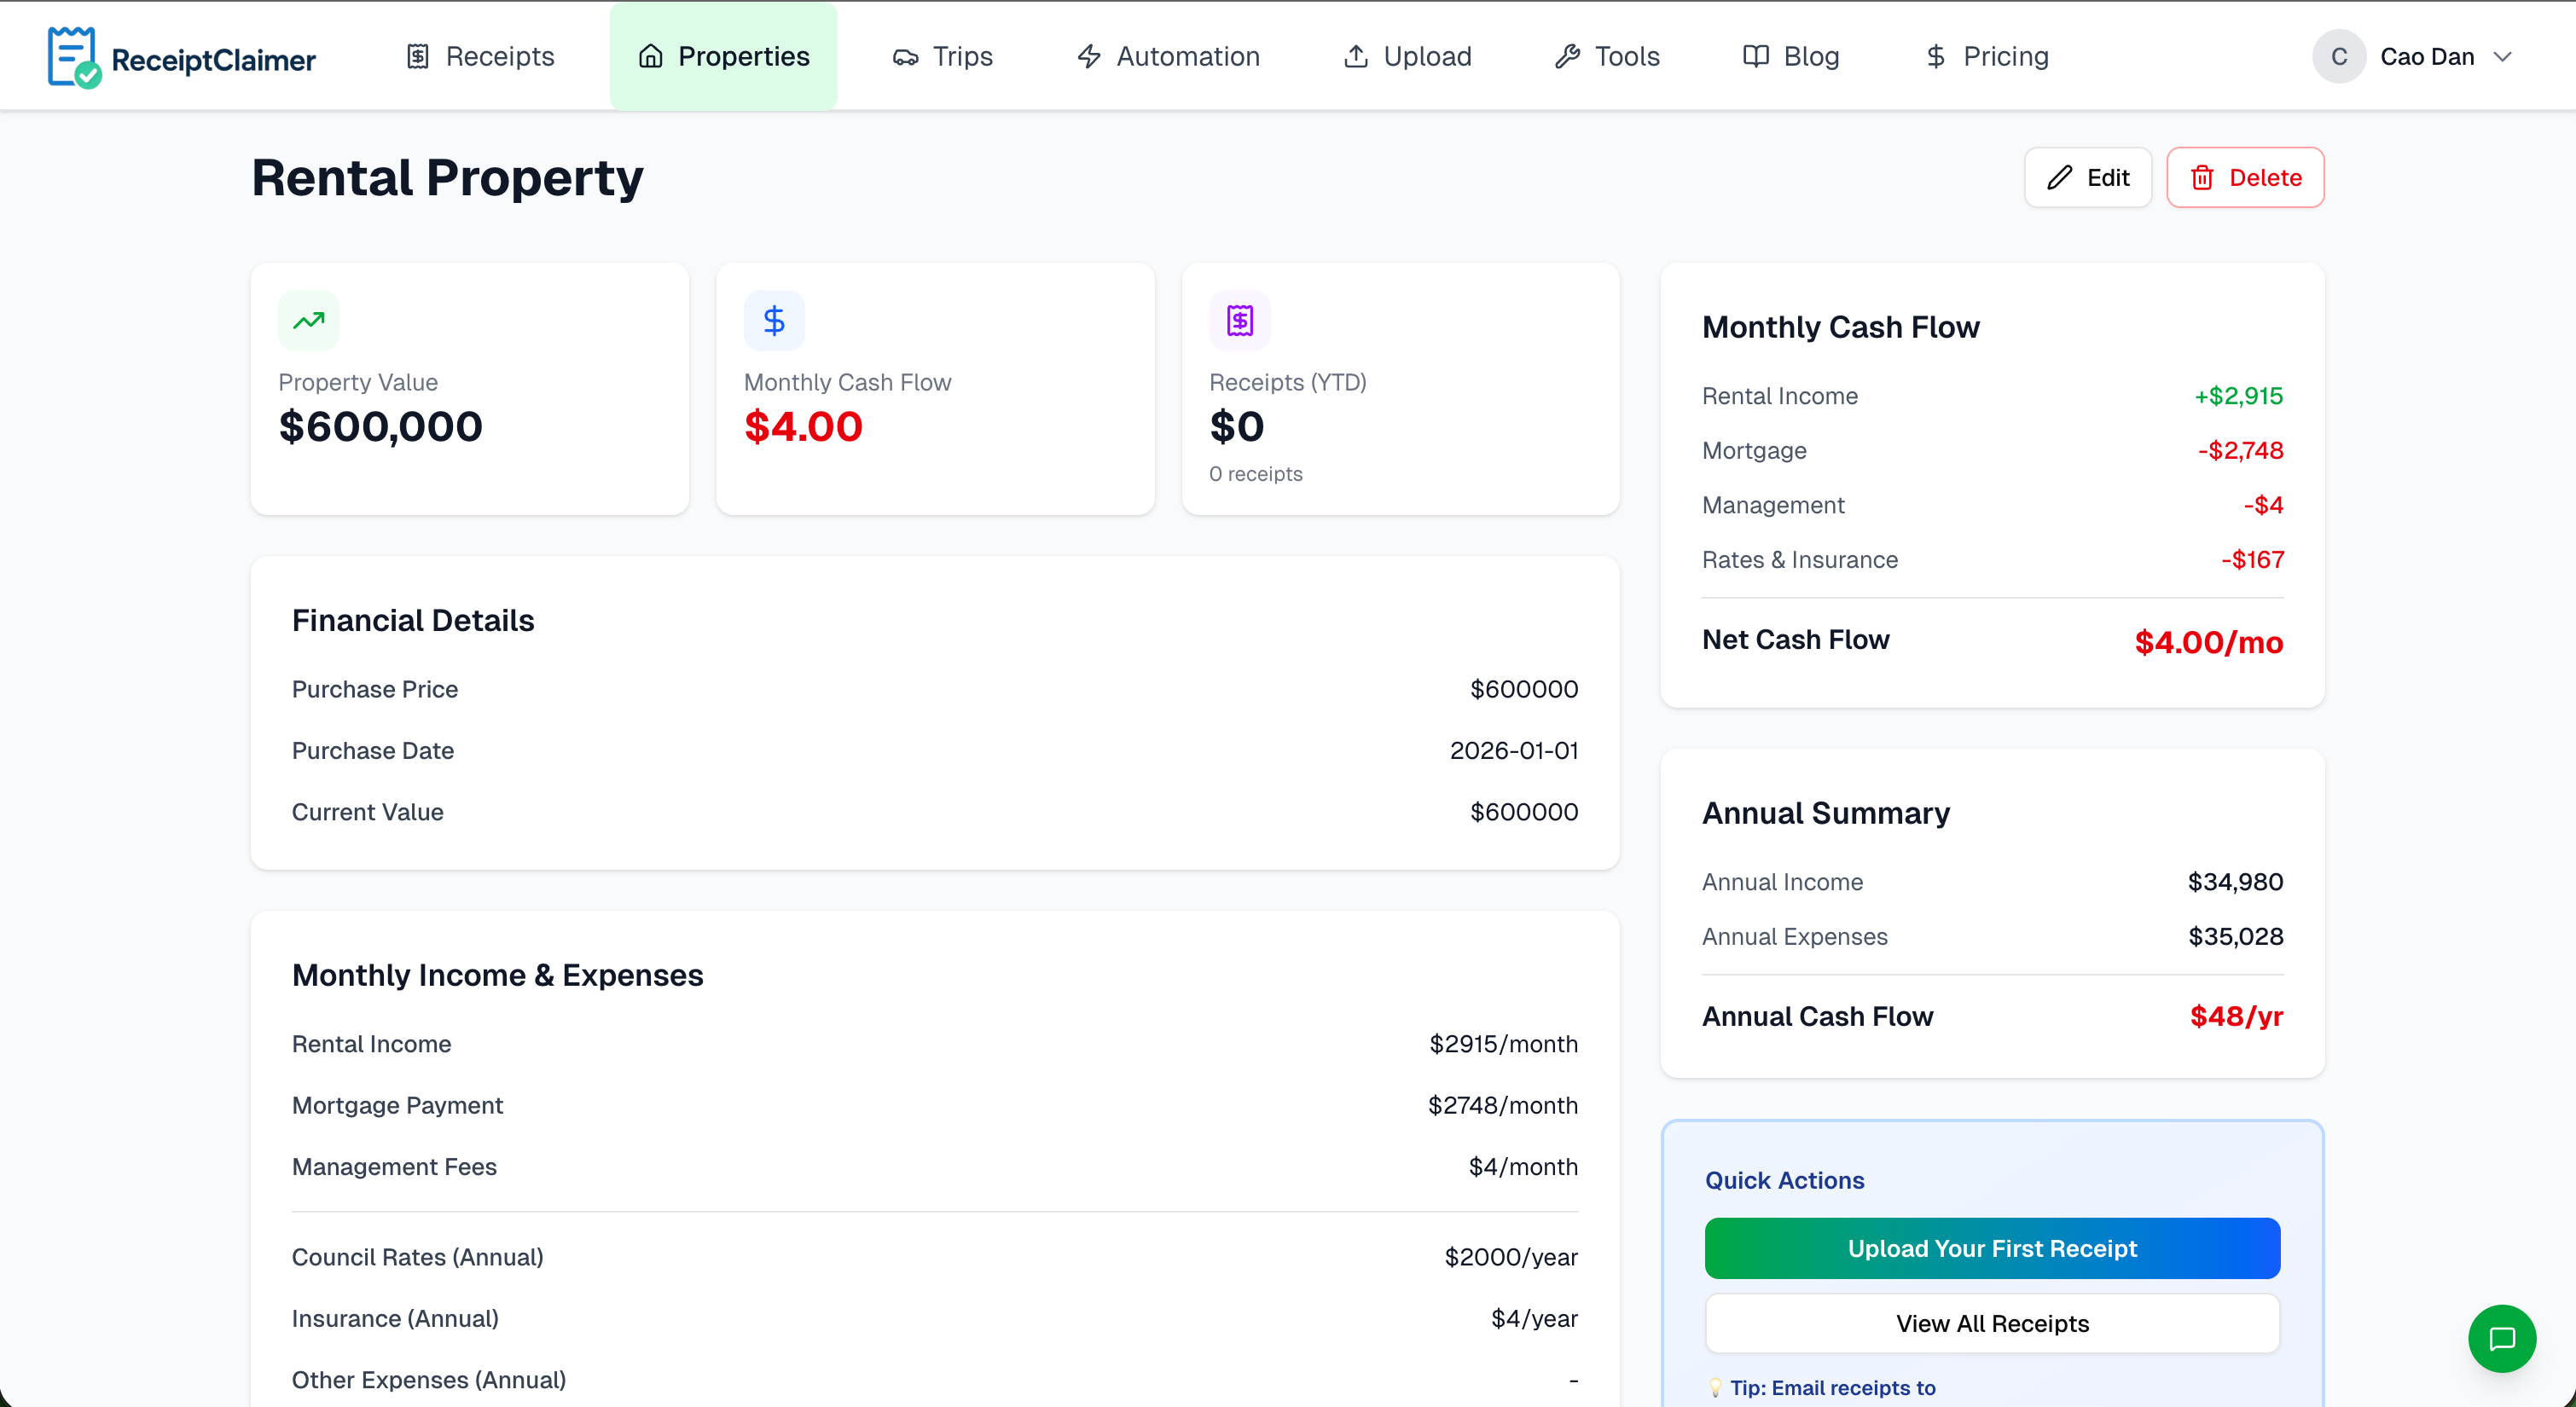
Task: Click Upload Your First Receipt button
Action: (1992, 1248)
